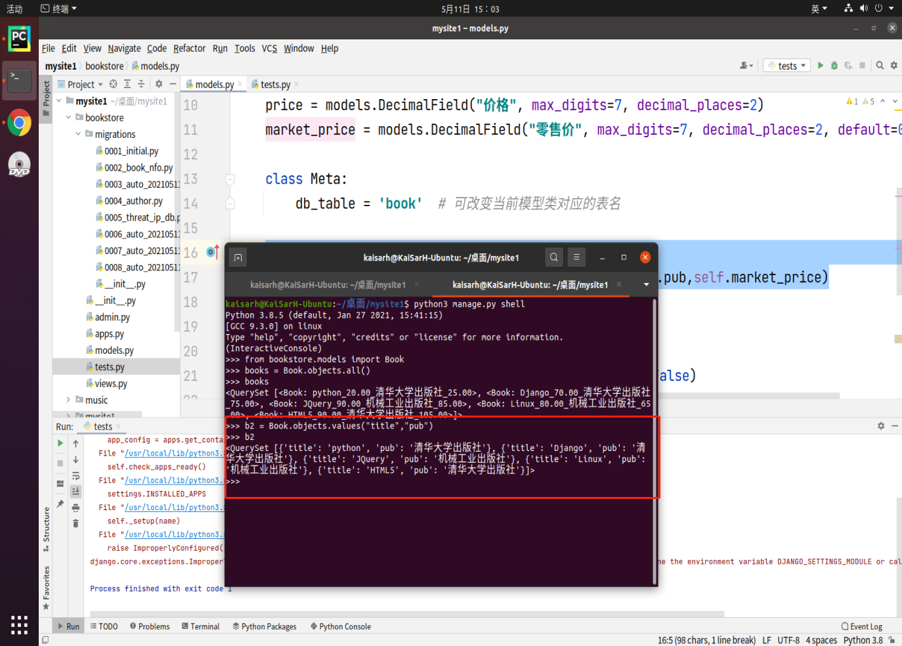Open the tests run configuration dropdown
The height and width of the screenshot is (646, 902).
pyautogui.click(x=786, y=66)
